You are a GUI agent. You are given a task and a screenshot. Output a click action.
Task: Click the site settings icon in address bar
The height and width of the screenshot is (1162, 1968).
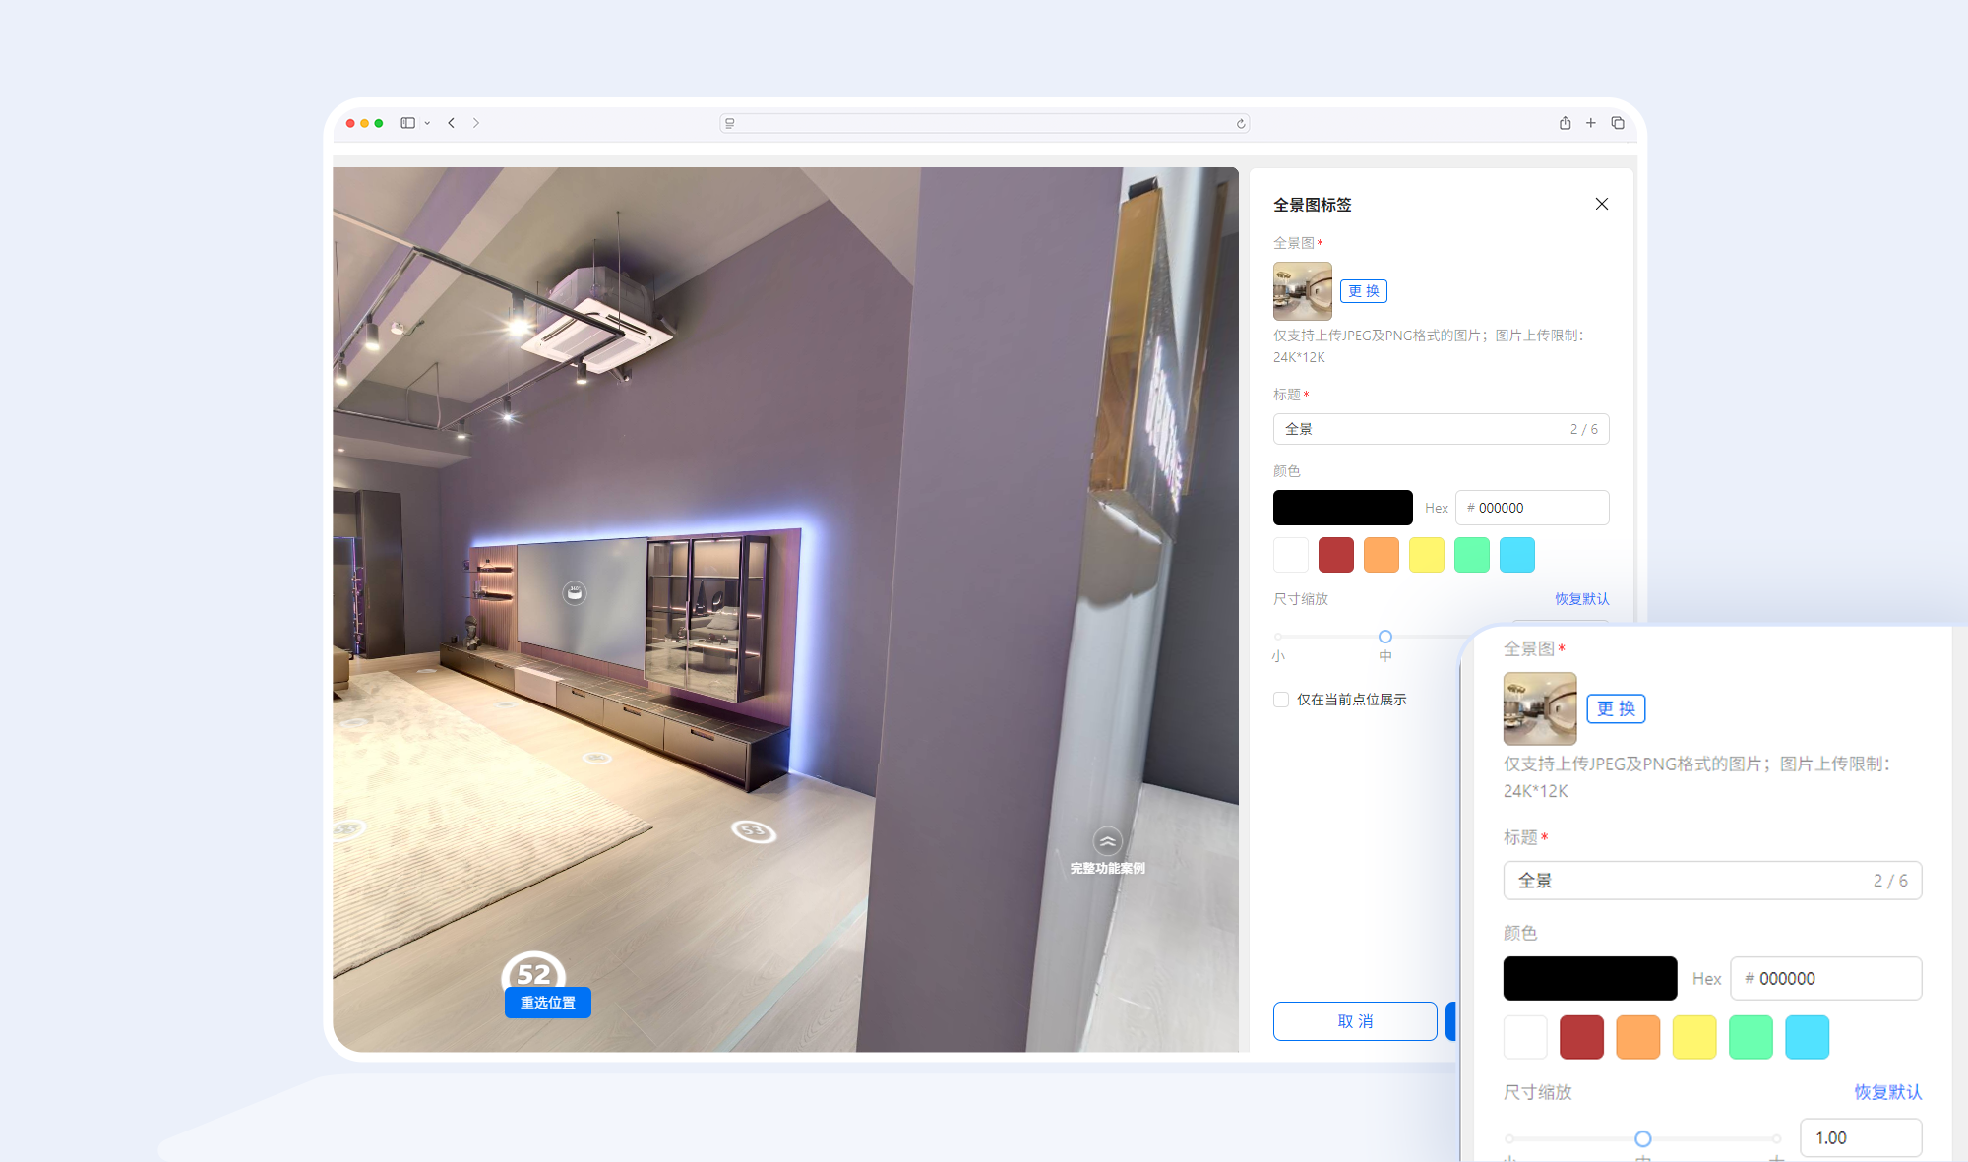pyautogui.click(x=729, y=123)
